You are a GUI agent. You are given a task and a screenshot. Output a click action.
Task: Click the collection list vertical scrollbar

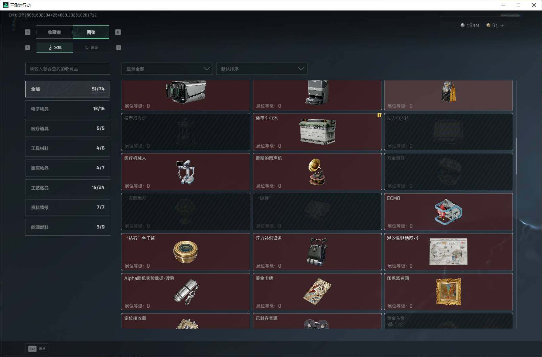pyautogui.click(x=516, y=156)
